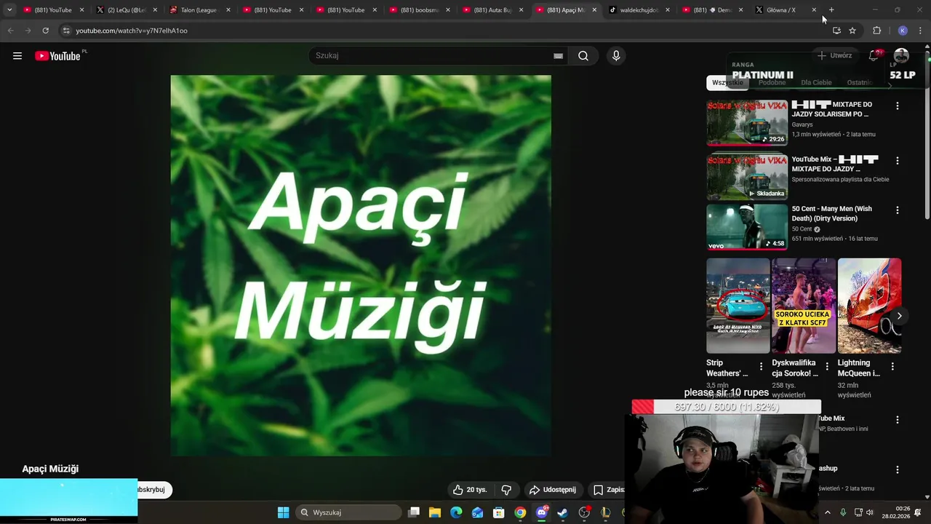Open Chrome profile K avatar
The width and height of the screenshot is (931, 524).
click(903, 31)
